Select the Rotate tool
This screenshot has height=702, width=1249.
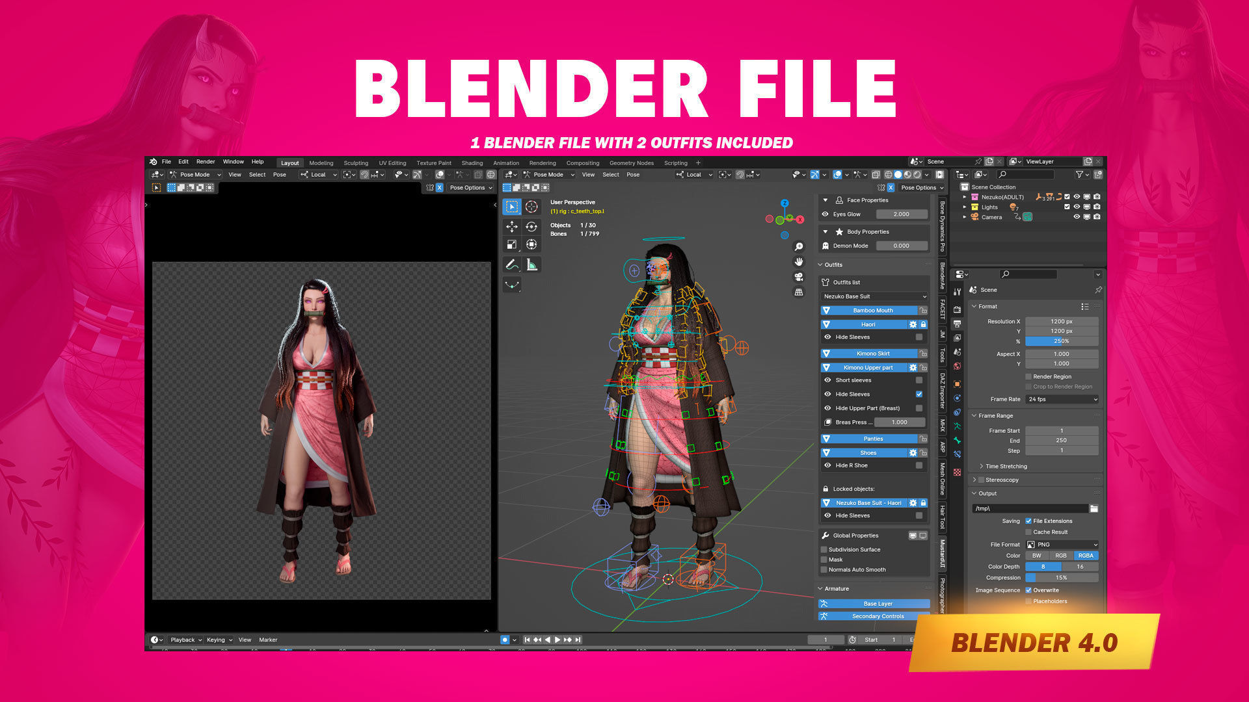click(531, 226)
